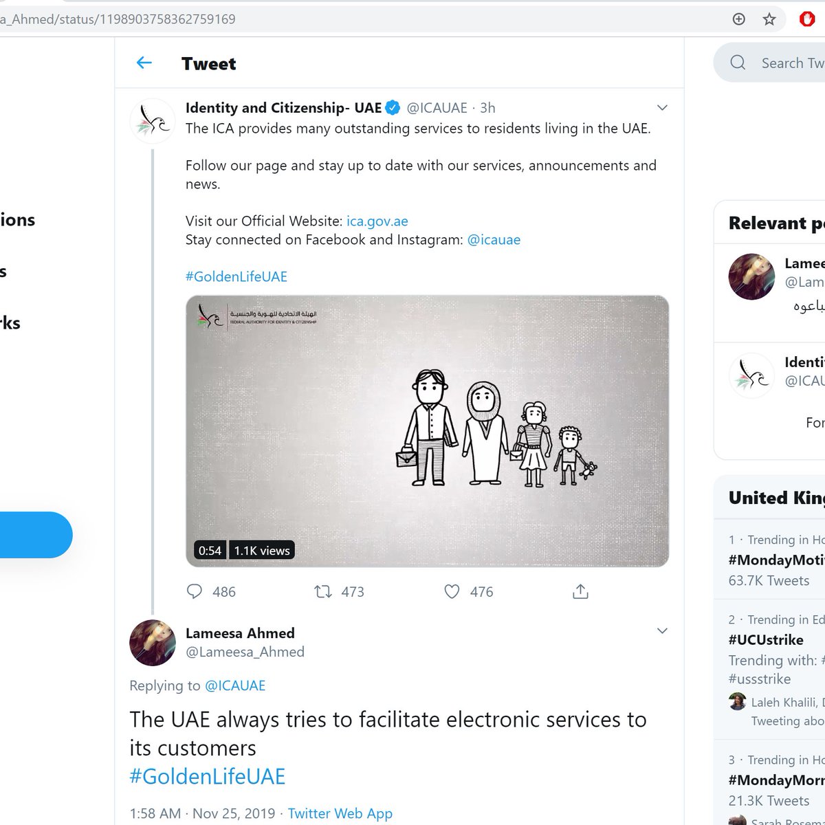Open the ica.gov.ae website link
This screenshot has height=825, width=825.
pos(377,221)
